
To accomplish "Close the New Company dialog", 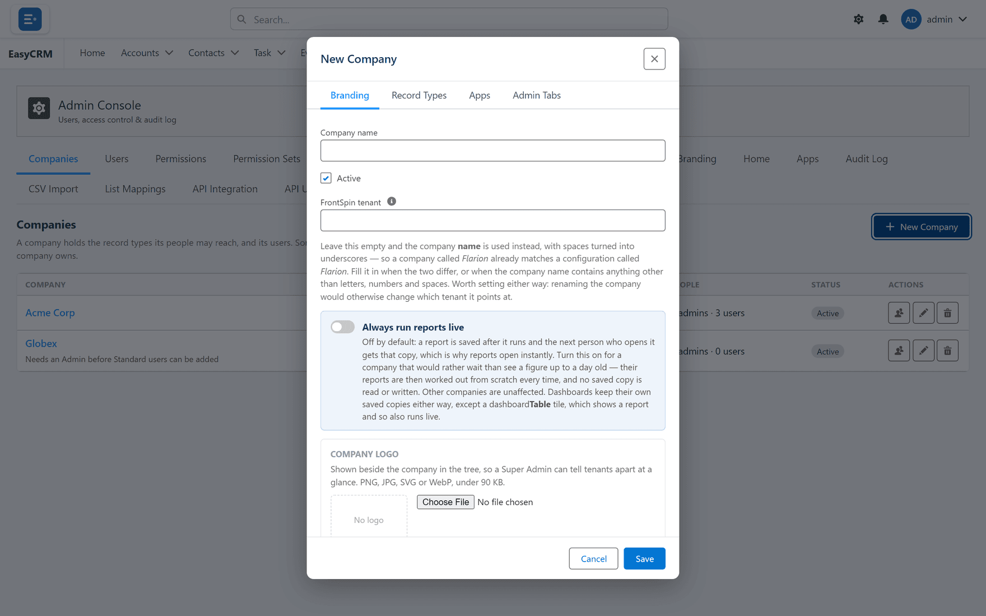I will [x=654, y=59].
